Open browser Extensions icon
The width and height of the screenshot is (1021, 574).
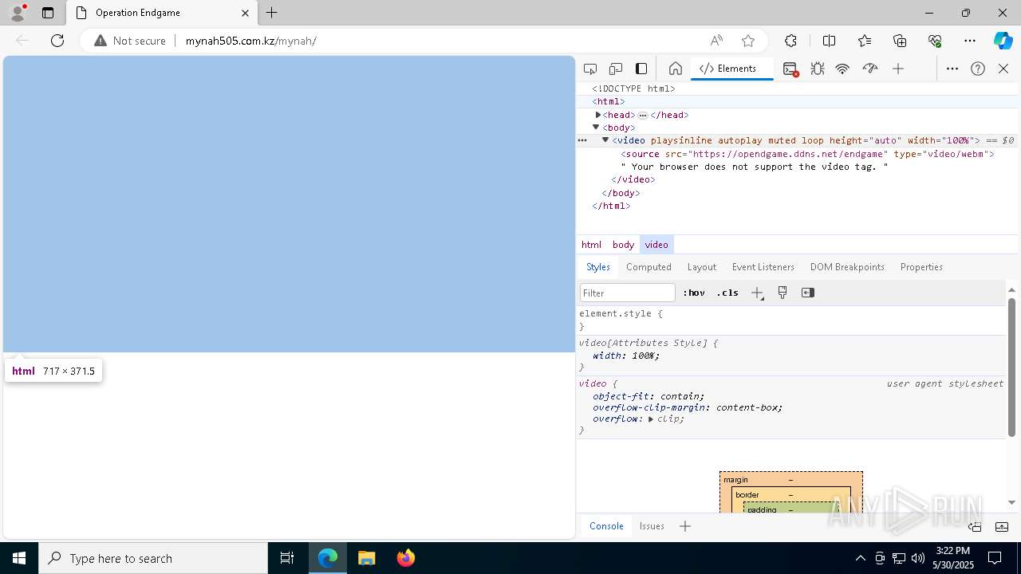(x=790, y=41)
